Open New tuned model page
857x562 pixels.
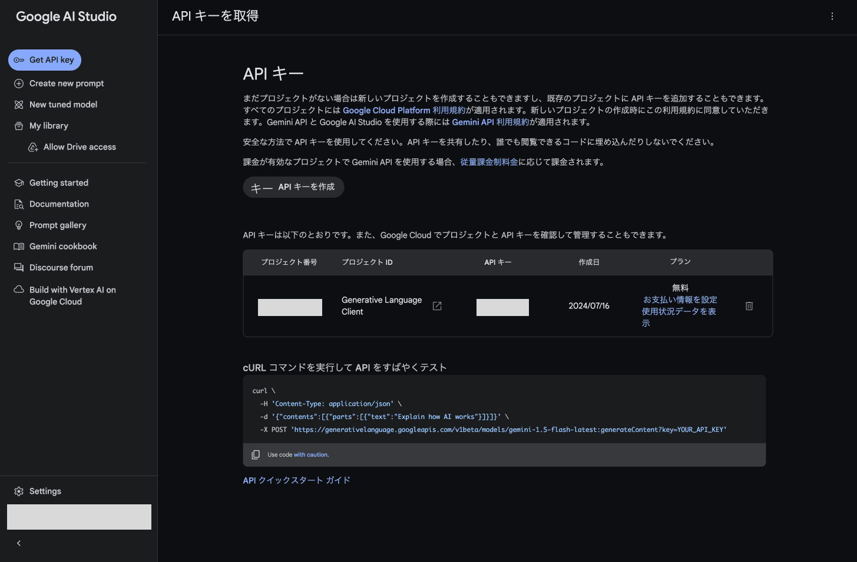point(63,105)
